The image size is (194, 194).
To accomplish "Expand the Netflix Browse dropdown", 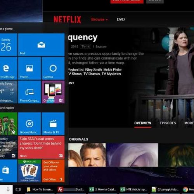I will coord(99,19).
